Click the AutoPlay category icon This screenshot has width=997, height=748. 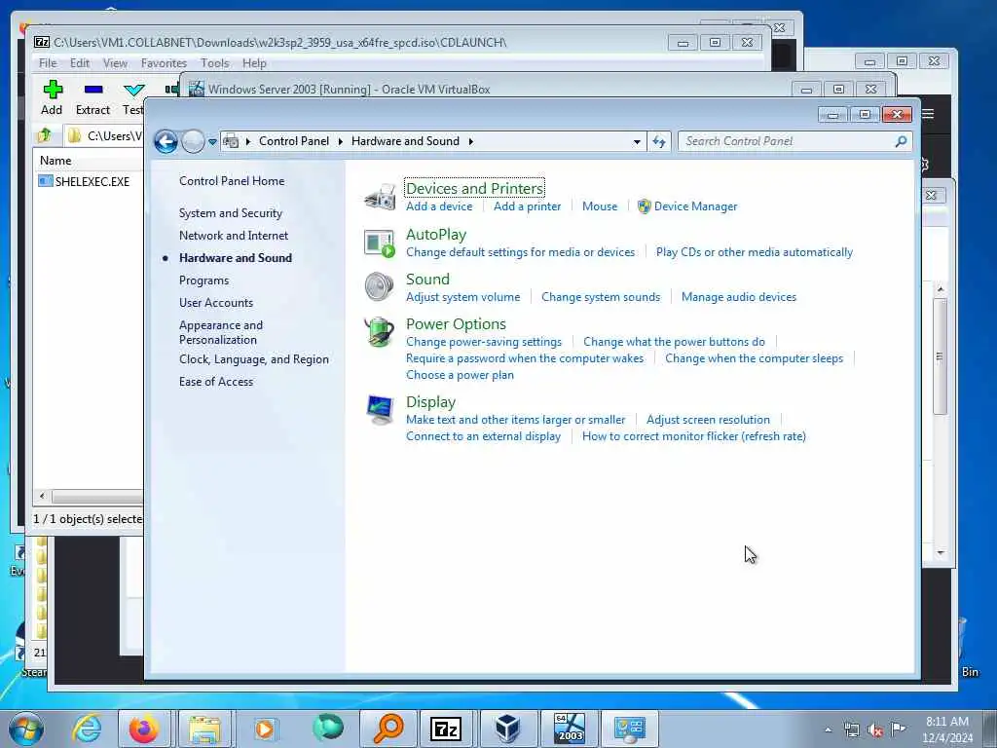pyautogui.click(x=380, y=243)
